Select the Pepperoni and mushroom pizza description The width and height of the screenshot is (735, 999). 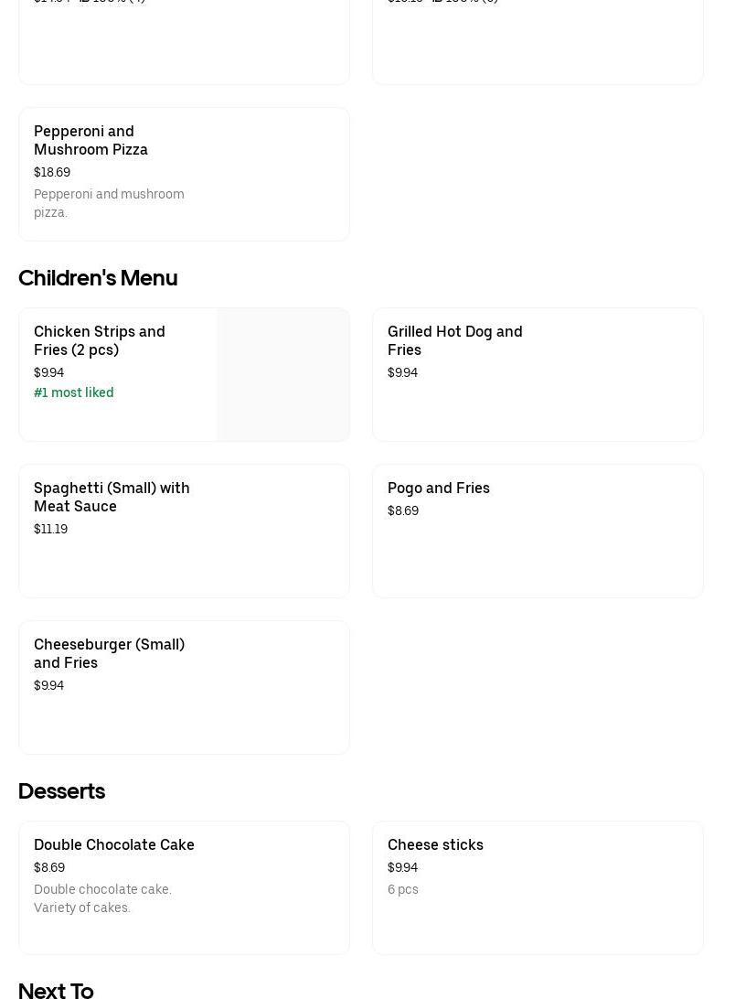(x=109, y=203)
